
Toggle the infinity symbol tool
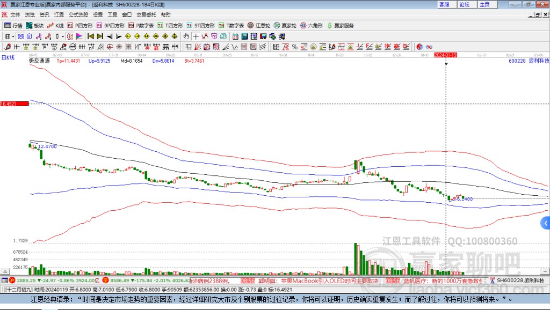pos(429,46)
